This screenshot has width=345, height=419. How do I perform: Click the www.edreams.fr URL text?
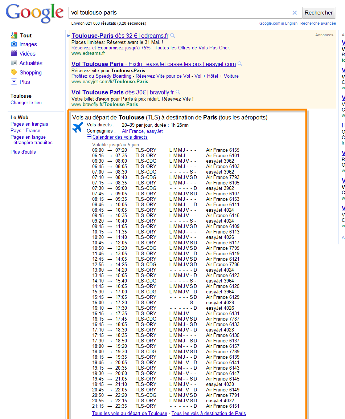(88, 53)
